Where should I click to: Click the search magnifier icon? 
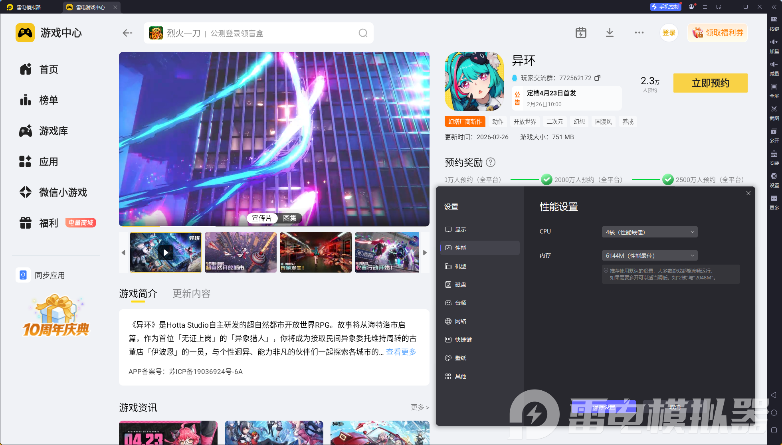[x=363, y=33]
